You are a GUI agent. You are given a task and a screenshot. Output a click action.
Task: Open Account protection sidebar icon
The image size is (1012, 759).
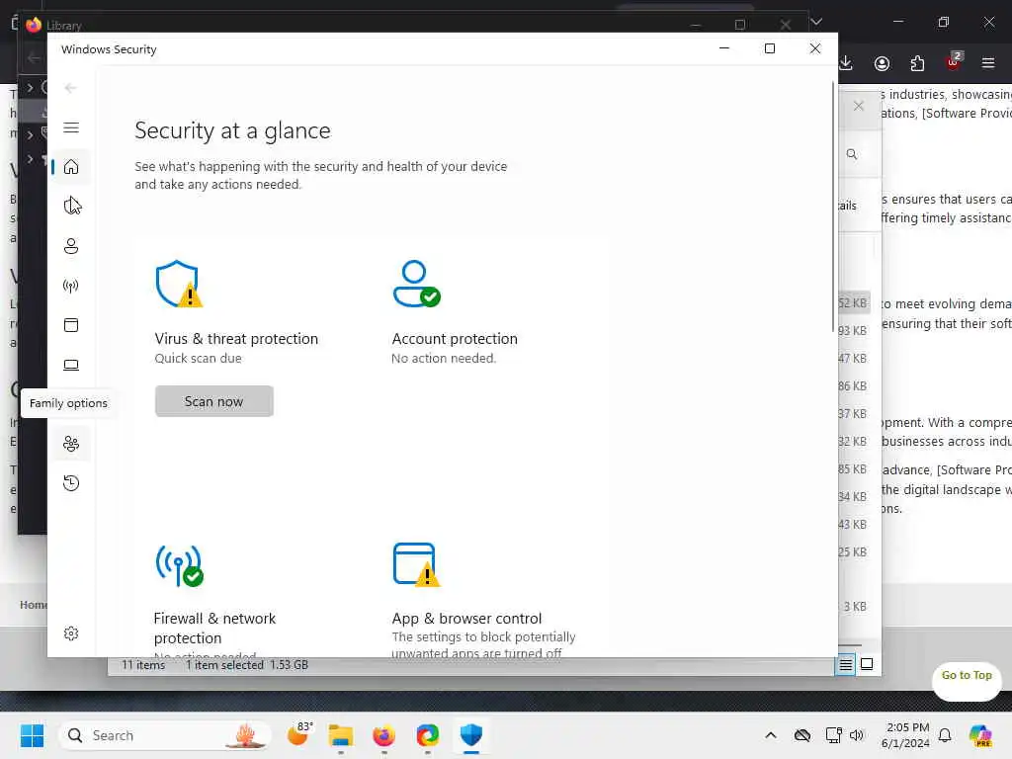pos(71,246)
